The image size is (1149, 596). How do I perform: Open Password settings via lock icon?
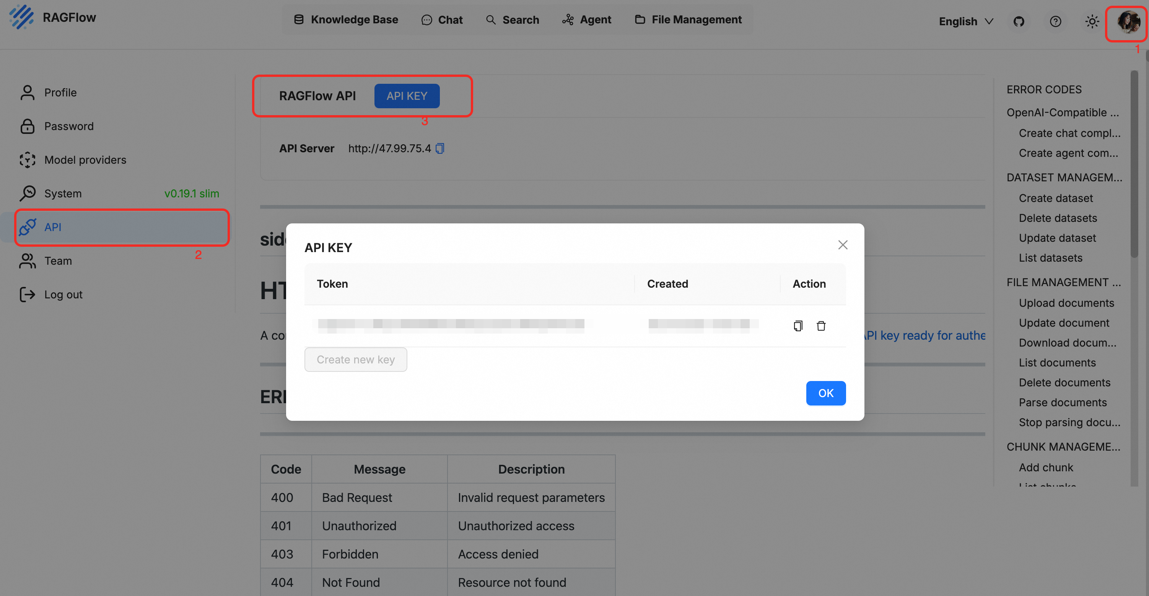[69, 126]
